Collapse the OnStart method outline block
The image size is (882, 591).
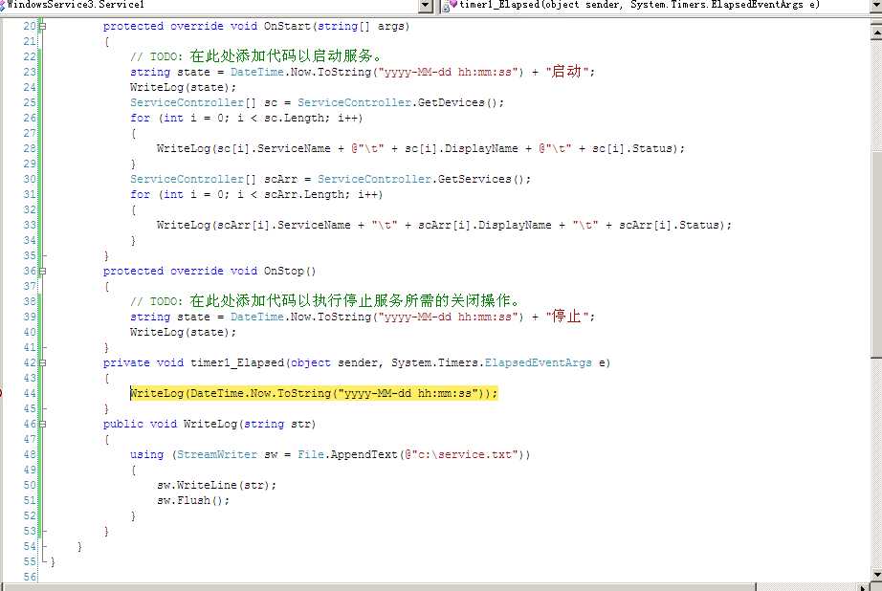click(x=42, y=26)
